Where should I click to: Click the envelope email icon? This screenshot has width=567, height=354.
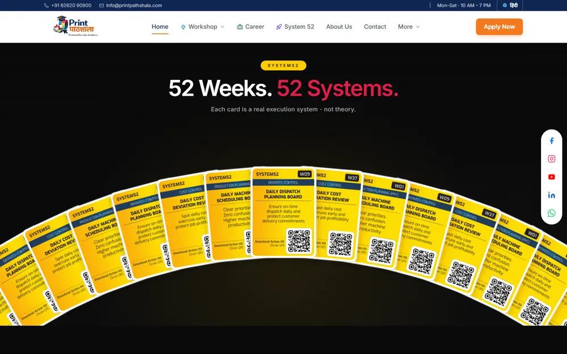(101, 6)
